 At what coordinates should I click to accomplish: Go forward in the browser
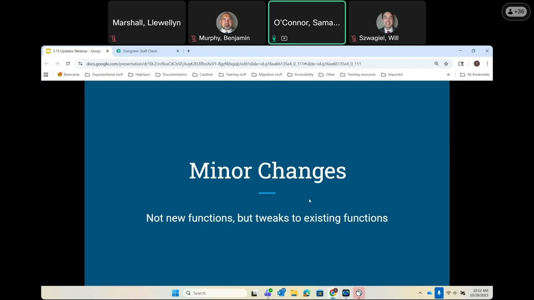[57, 64]
